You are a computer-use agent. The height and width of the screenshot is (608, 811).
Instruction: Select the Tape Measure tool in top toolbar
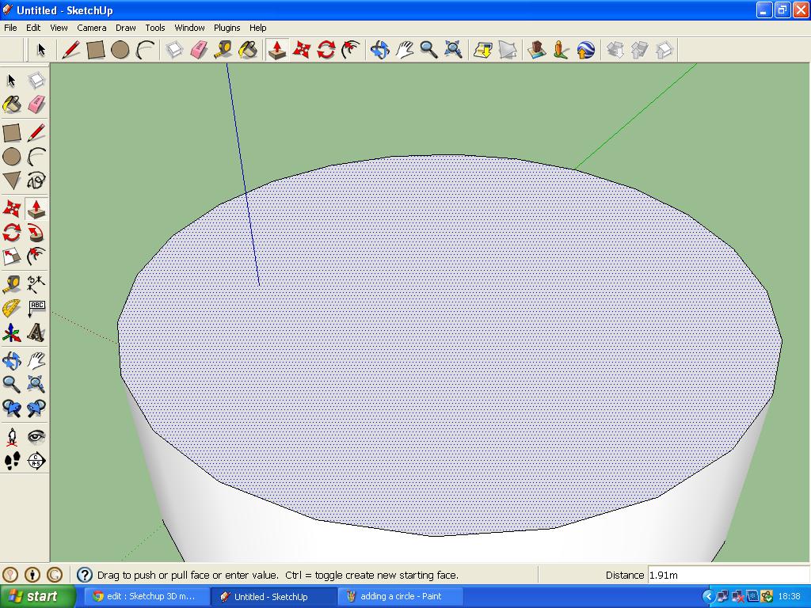[x=223, y=50]
